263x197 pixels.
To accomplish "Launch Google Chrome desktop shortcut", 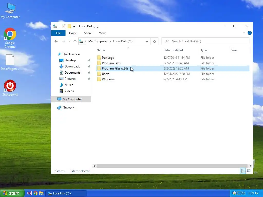I will point(10,38).
